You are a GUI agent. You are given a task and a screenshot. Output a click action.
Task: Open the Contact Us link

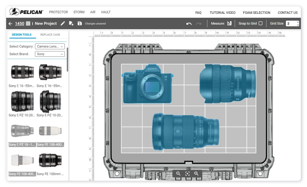click(287, 13)
